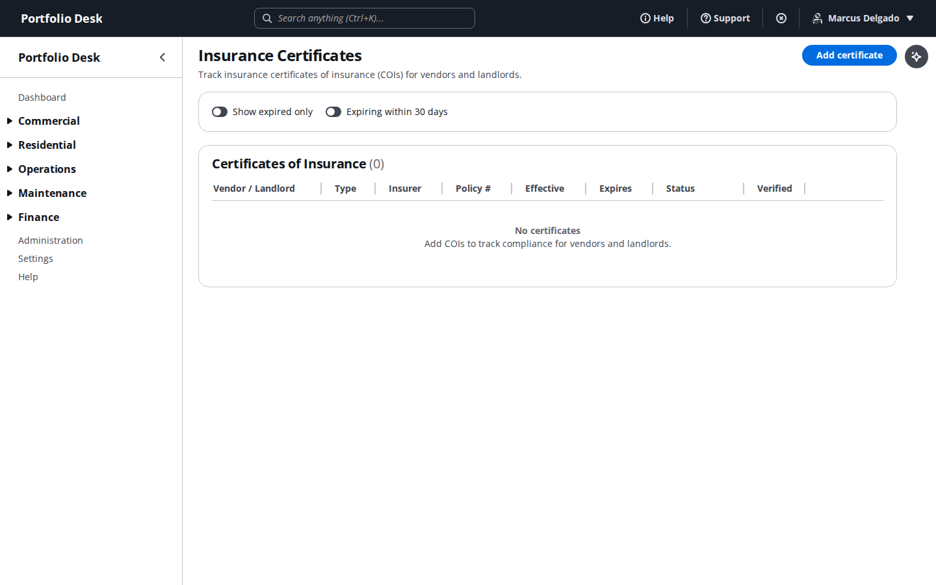This screenshot has height=585, width=936.
Task: Click Portfolio Desk heading in sidebar
Action: tap(59, 57)
